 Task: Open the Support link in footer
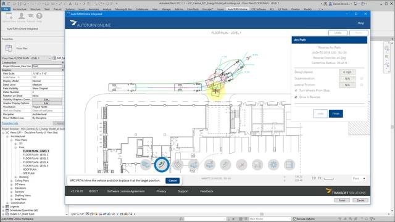[183, 191]
